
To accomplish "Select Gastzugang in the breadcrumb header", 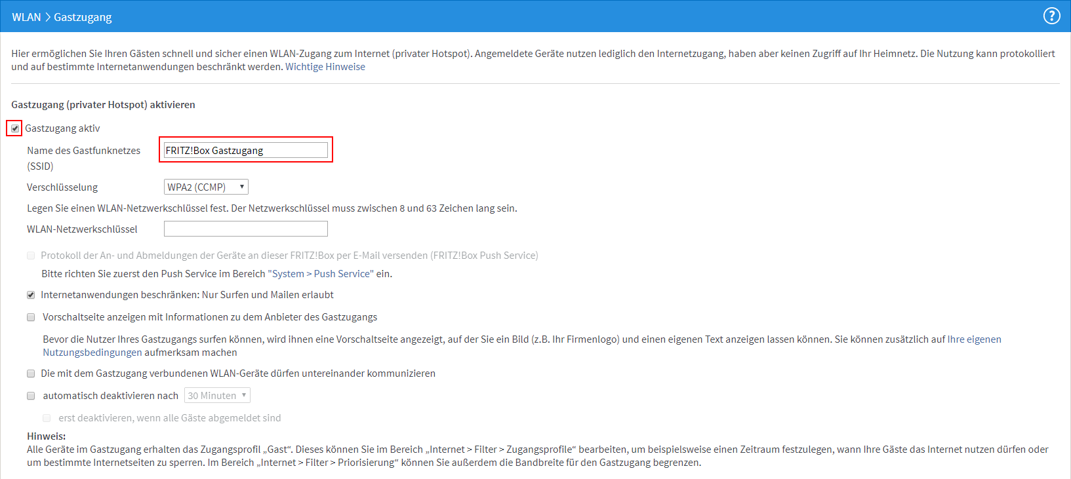I will pos(83,17).
